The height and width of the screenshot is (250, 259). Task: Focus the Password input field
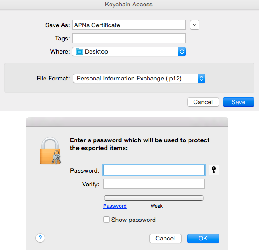154,170
